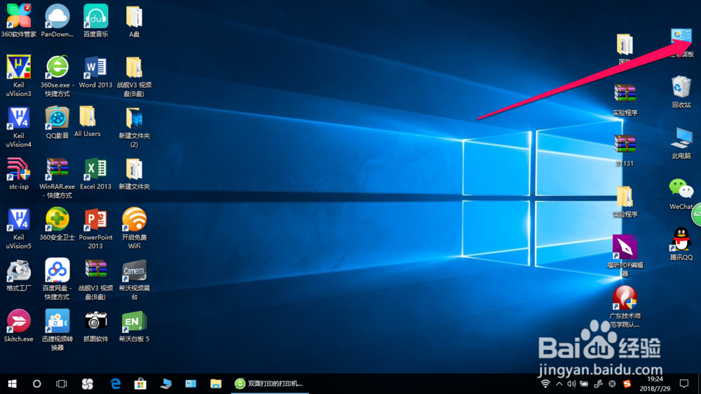Launch Microsoft Edge from taskbar
Viewport: 701px width, 394px height.
click(116, 383)
